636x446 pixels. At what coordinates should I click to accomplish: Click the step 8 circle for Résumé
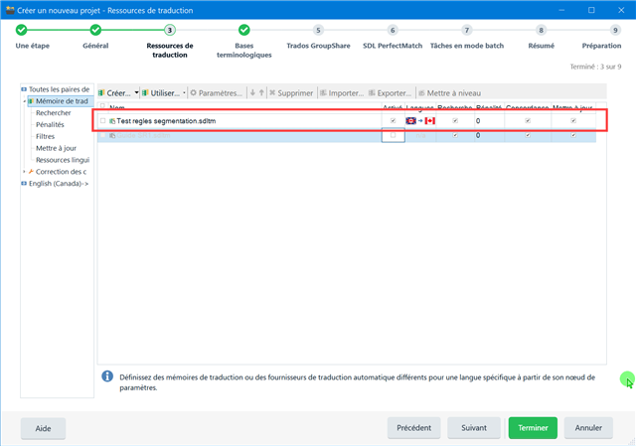tap(541, 30)
